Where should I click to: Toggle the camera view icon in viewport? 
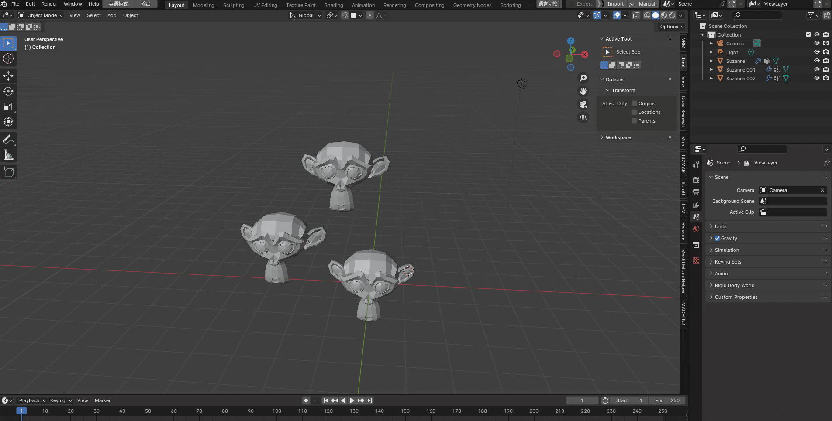click(583, 104)
